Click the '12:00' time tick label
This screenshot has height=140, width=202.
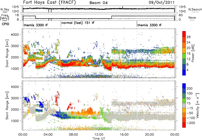99,135
